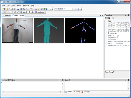
Task: Toggle Categorized view in Properties panel
Action: click(x=106, y=18)
